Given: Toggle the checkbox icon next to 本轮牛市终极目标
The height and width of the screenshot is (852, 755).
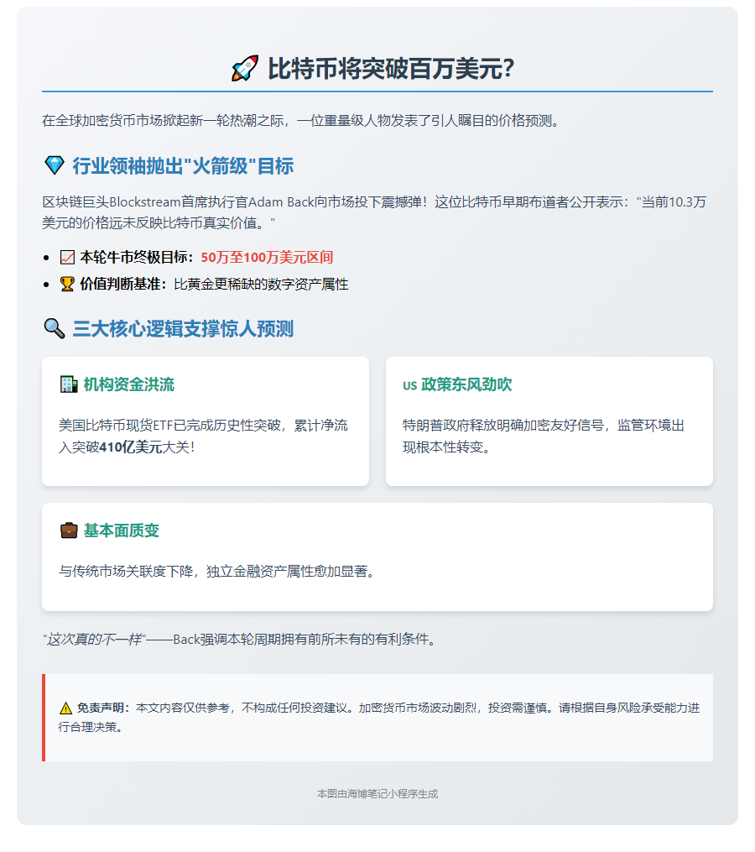Looking at the screenshot, I should click(69, 256).
